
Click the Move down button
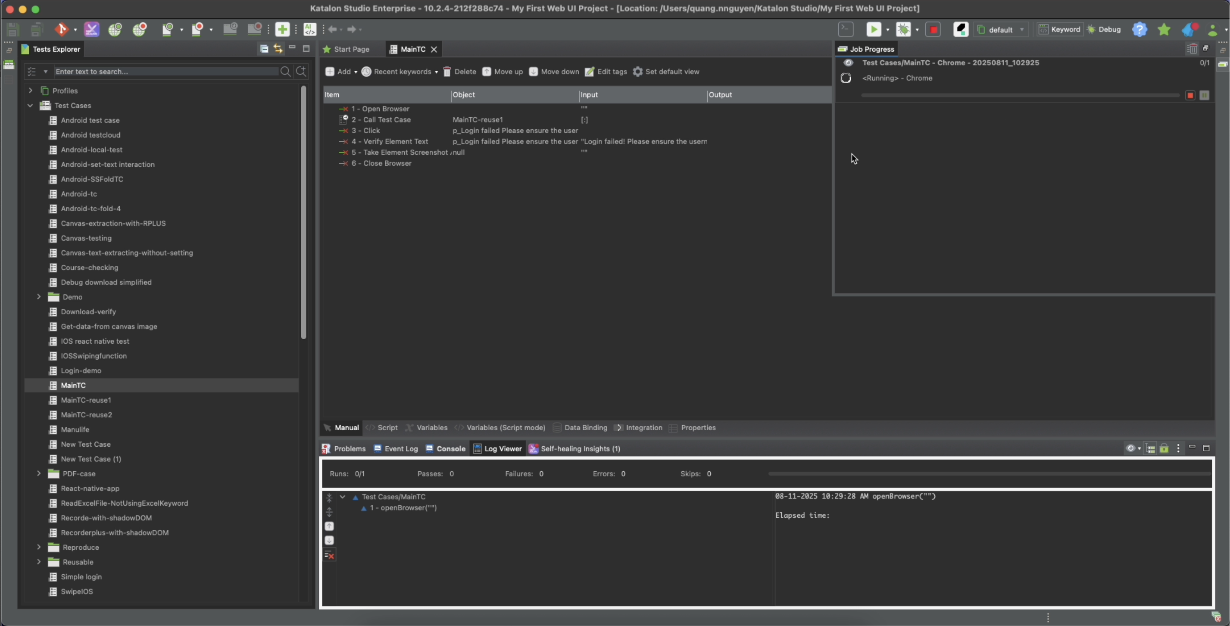(554, 72)
